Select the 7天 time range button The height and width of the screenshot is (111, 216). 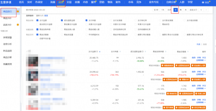pos(163,10)
